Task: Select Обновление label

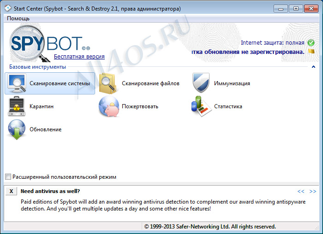Action: point(46,129)
